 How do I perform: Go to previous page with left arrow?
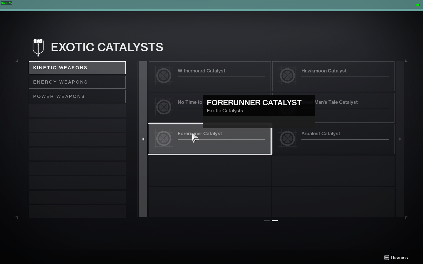pyautogui.click(x=143, y=139)
